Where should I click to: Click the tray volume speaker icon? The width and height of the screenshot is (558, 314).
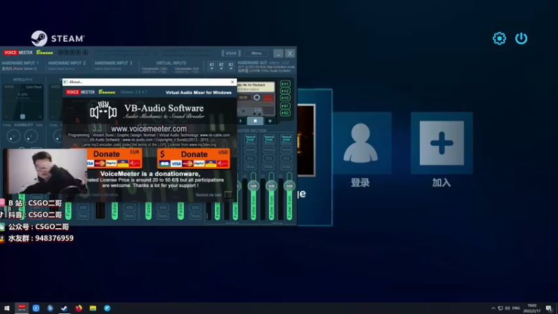tap(508, 308)
